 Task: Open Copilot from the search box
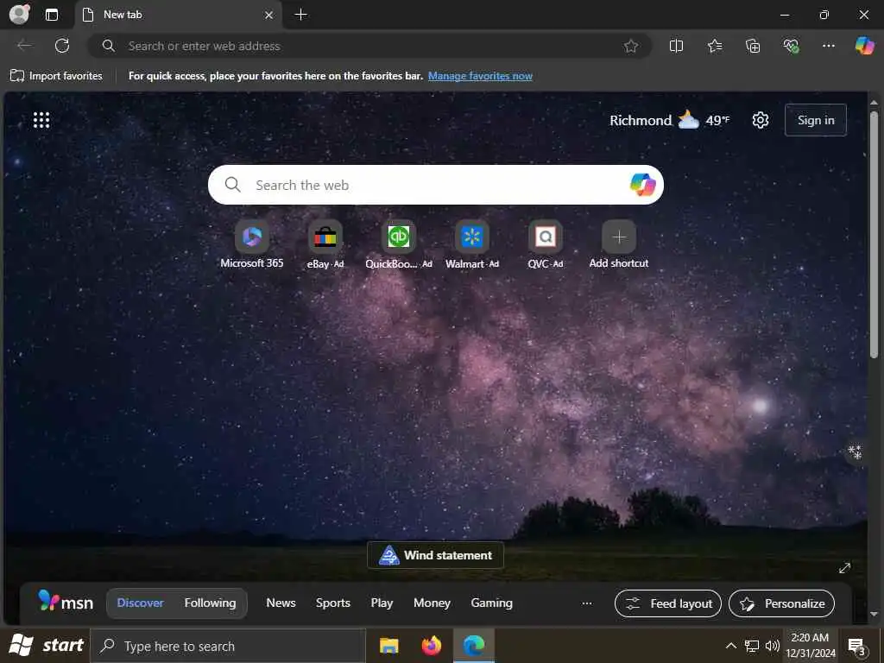[x=642, y=185]
